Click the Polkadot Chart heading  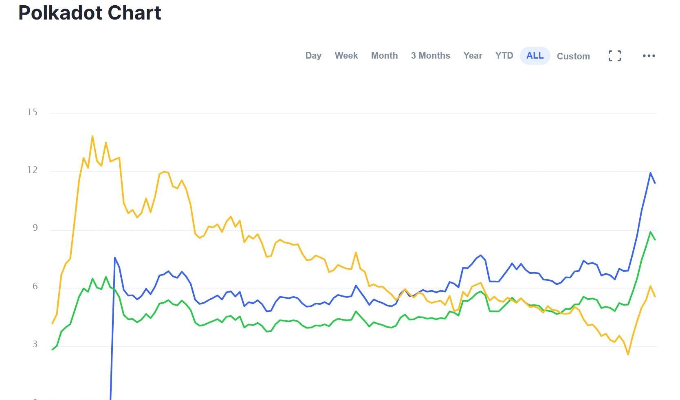click(x=90, y=13)
